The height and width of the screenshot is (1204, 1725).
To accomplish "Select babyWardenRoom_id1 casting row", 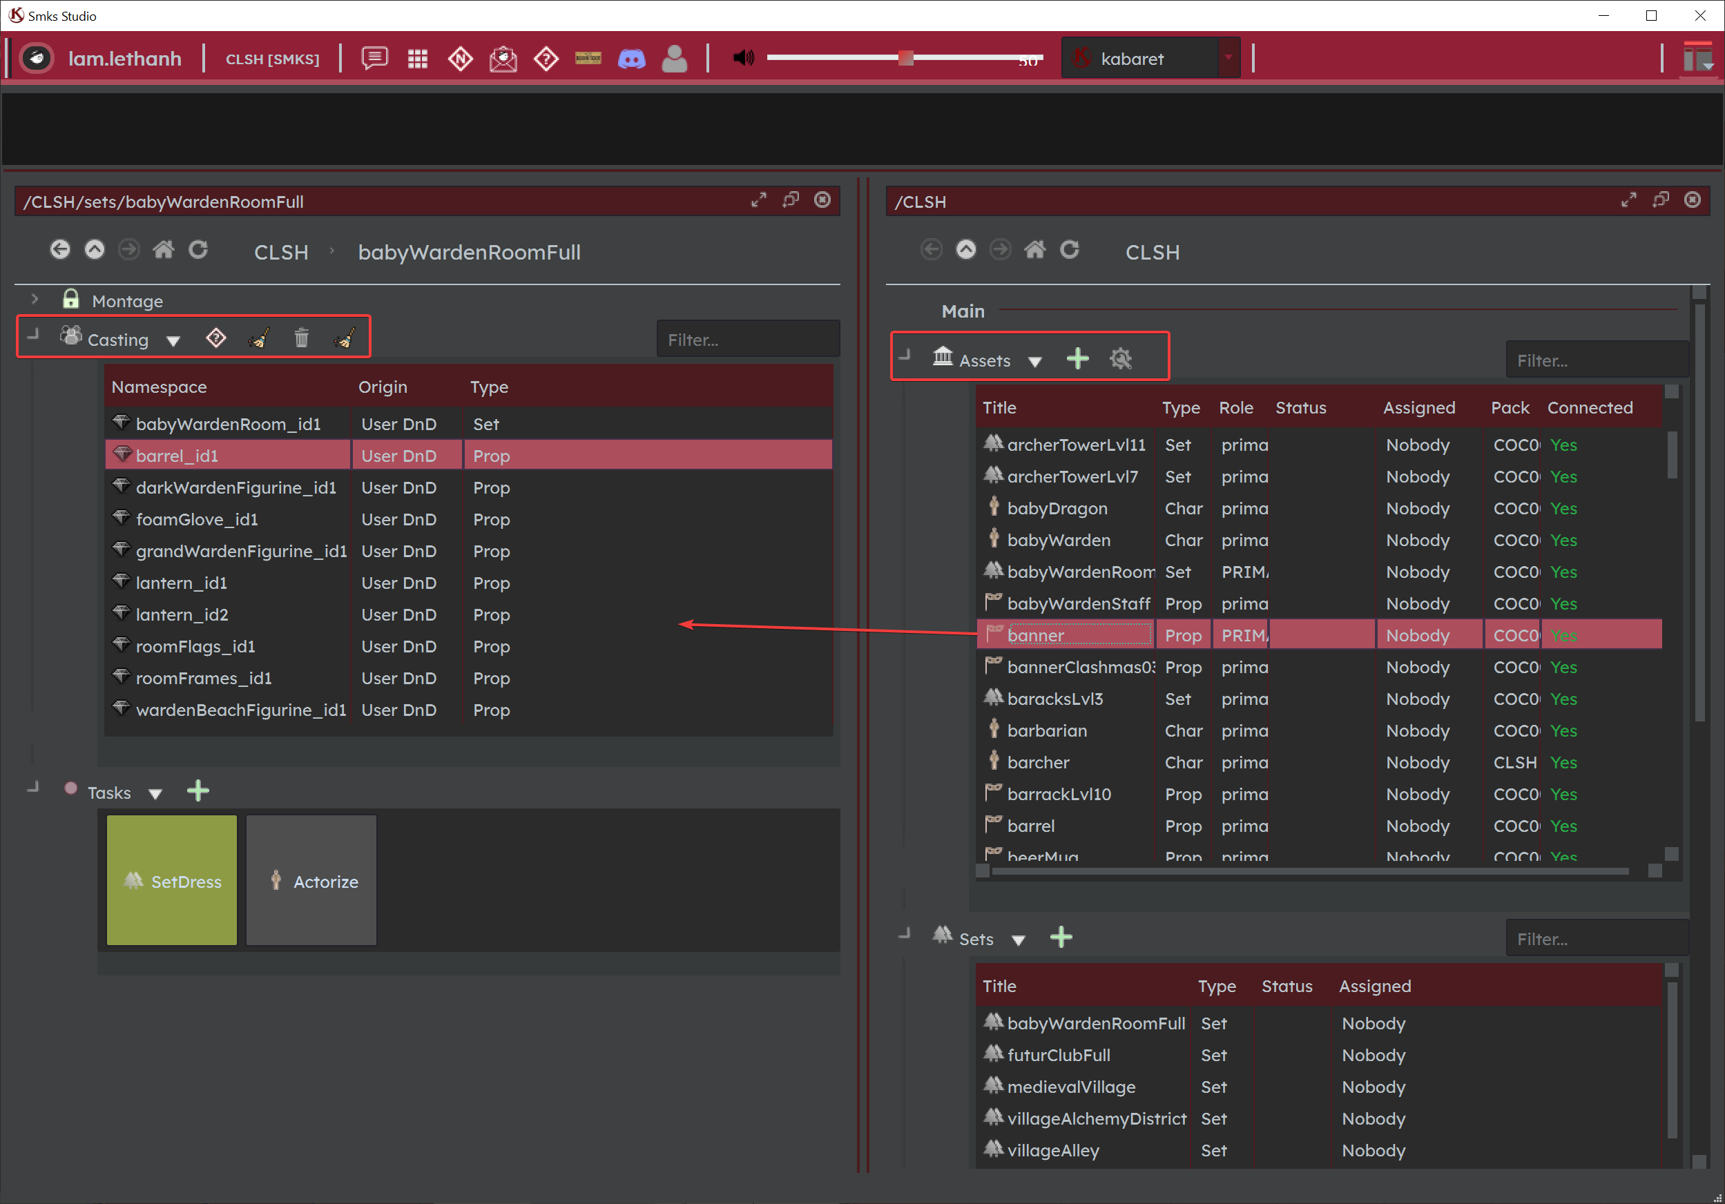I will 469,424.
